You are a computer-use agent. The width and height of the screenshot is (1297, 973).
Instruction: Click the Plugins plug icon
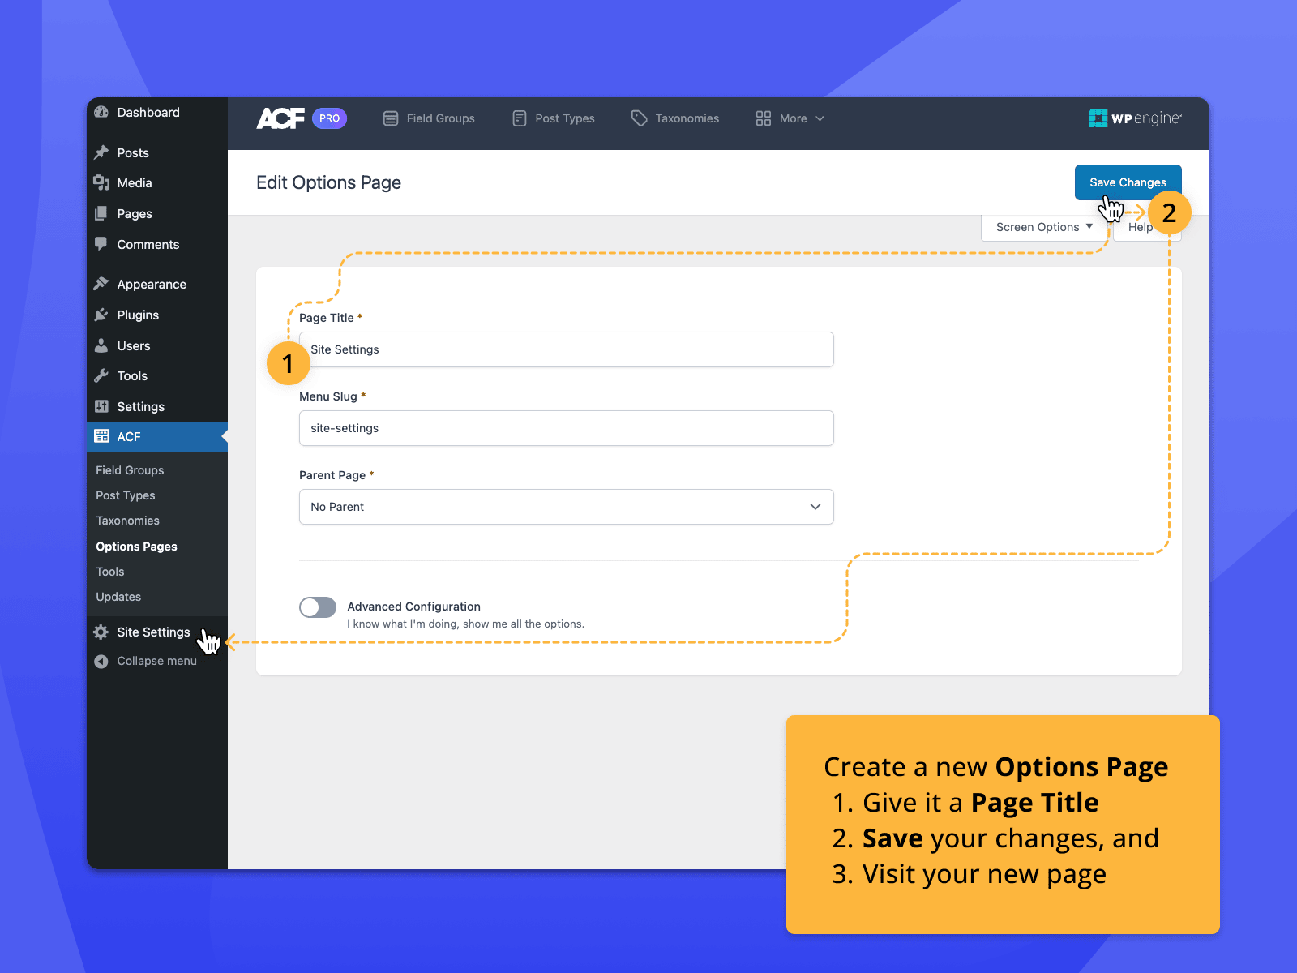pyautogui.click(x=101, y=315)
